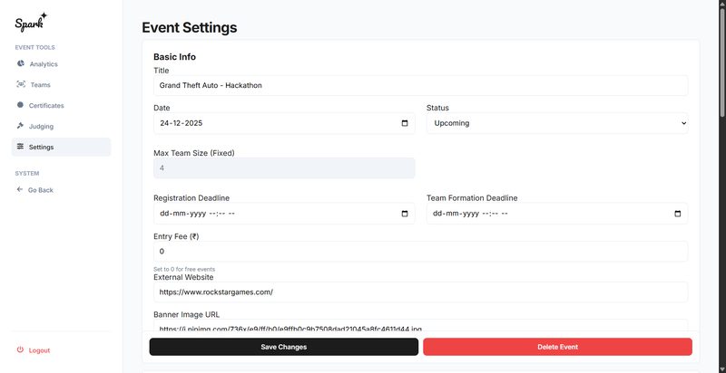
Task: Click the Go Back arrow icon
Action: click(20, 190)
